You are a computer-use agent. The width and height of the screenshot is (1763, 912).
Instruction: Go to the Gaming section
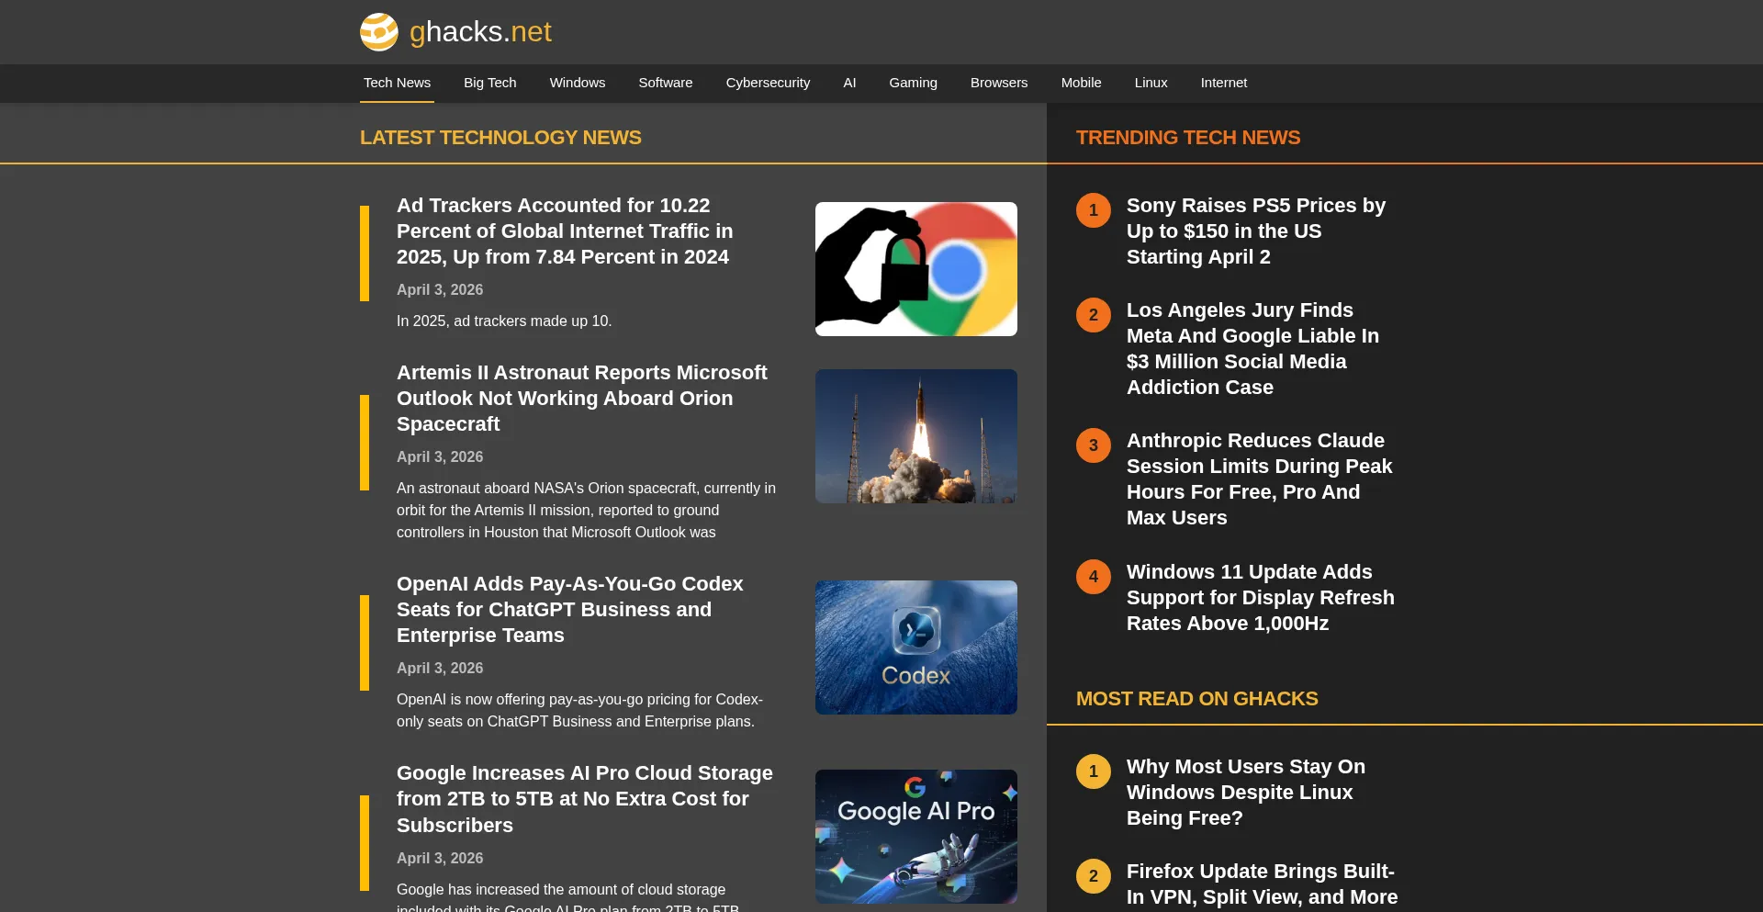(x=913, y=83)
